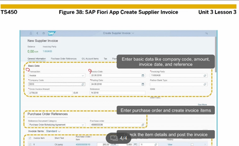
Task: Click the Short Text column header
Action: click(59, 138)
